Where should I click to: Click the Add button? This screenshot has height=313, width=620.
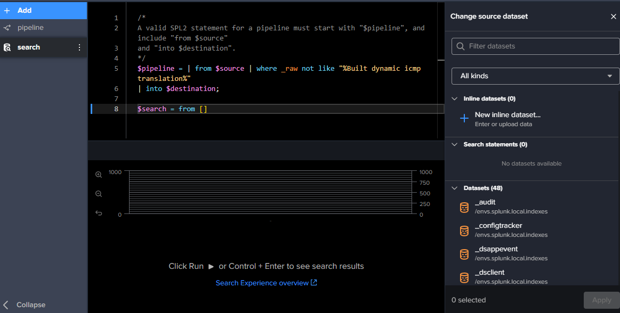point(24,10)
